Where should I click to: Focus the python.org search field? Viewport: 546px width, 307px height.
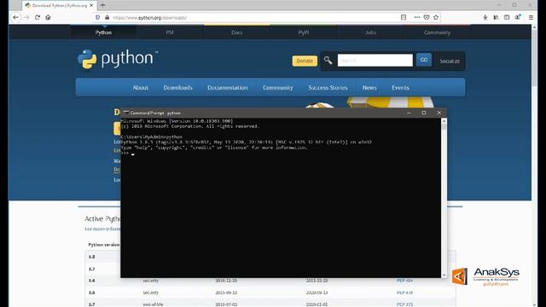click(375, 61)
